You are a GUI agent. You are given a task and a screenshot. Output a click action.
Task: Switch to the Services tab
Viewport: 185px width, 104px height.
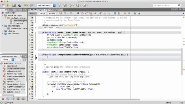[x=18, y=10]
